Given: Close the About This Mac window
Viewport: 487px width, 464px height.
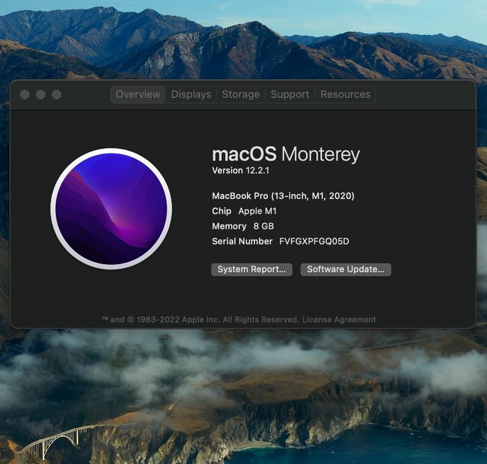Looking at the screenshot, I should pos(25,95).
